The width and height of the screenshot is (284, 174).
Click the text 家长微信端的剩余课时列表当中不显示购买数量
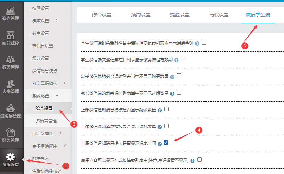[x=125, y=77]
